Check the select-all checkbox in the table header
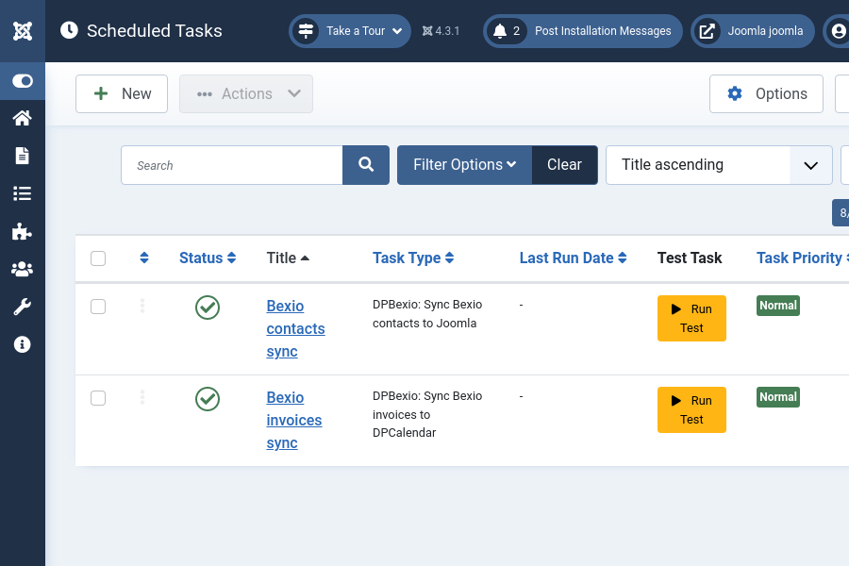The height and width of the screenshot is (566, 849). click(x=98, y=258)
